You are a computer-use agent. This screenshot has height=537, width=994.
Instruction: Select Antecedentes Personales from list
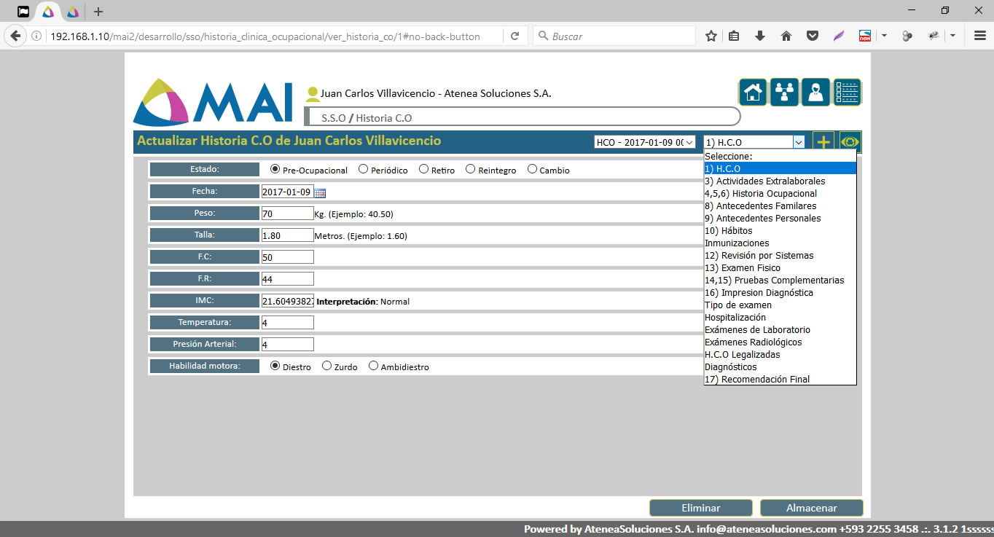pos(762,219)
